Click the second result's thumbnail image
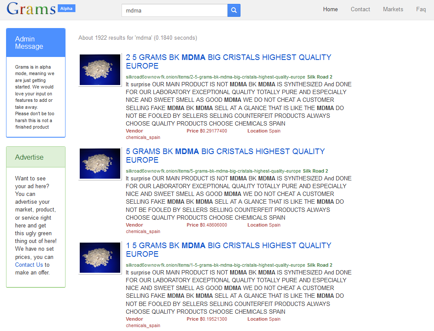This screenshot has height=331, width=434. tap(100, 164)
